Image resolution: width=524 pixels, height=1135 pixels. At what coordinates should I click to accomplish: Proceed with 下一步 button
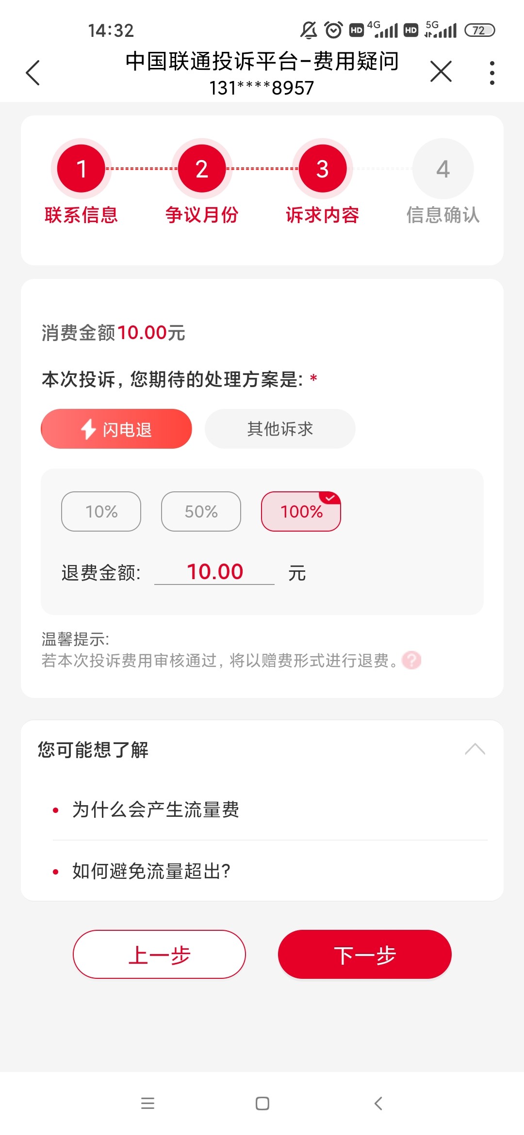click(365, 954)
